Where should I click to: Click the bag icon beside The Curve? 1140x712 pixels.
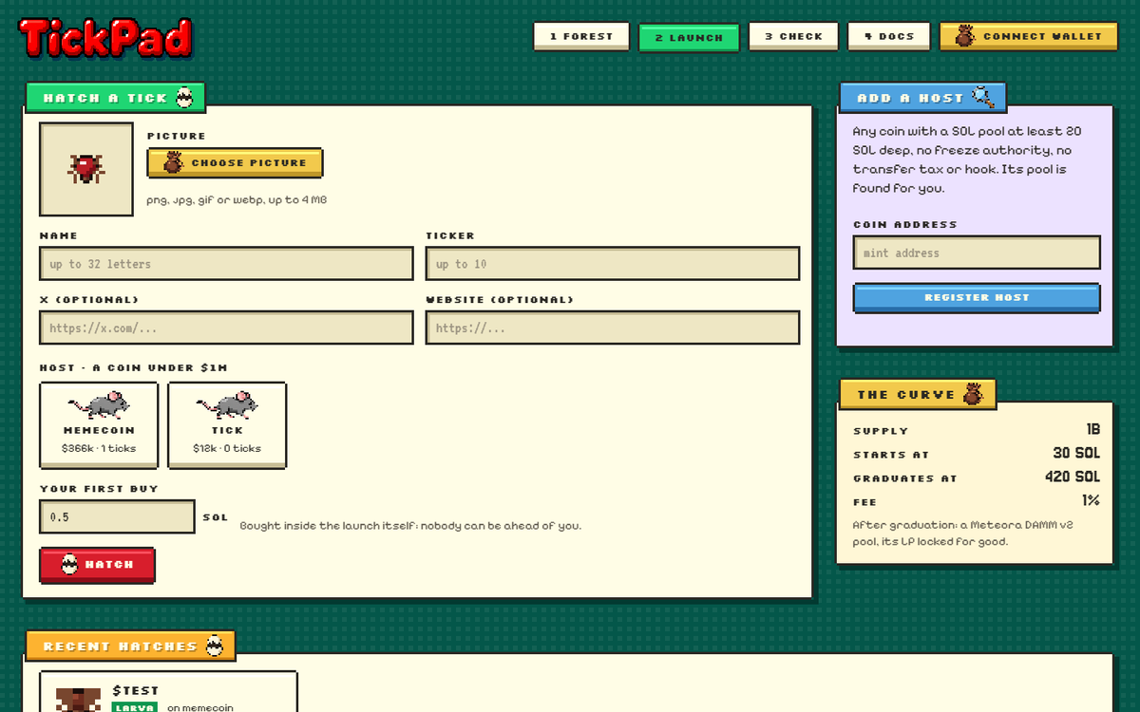tap(973, 394)
